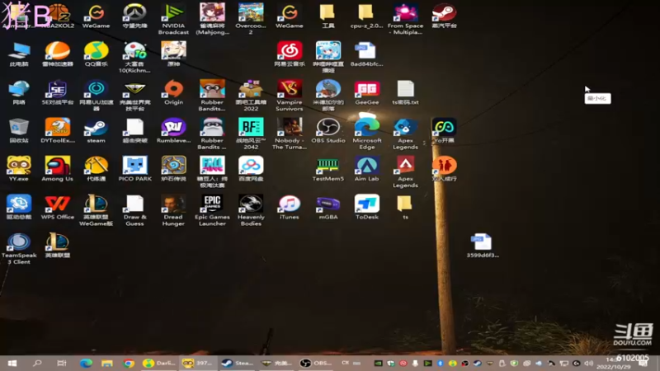Launch WPS Office desktop shortcut
This screenshot has width=660, height=371.
pyautogui.click(x=57, y=208)
